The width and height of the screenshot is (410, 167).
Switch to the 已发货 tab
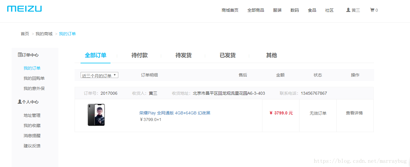coord(228,55)
